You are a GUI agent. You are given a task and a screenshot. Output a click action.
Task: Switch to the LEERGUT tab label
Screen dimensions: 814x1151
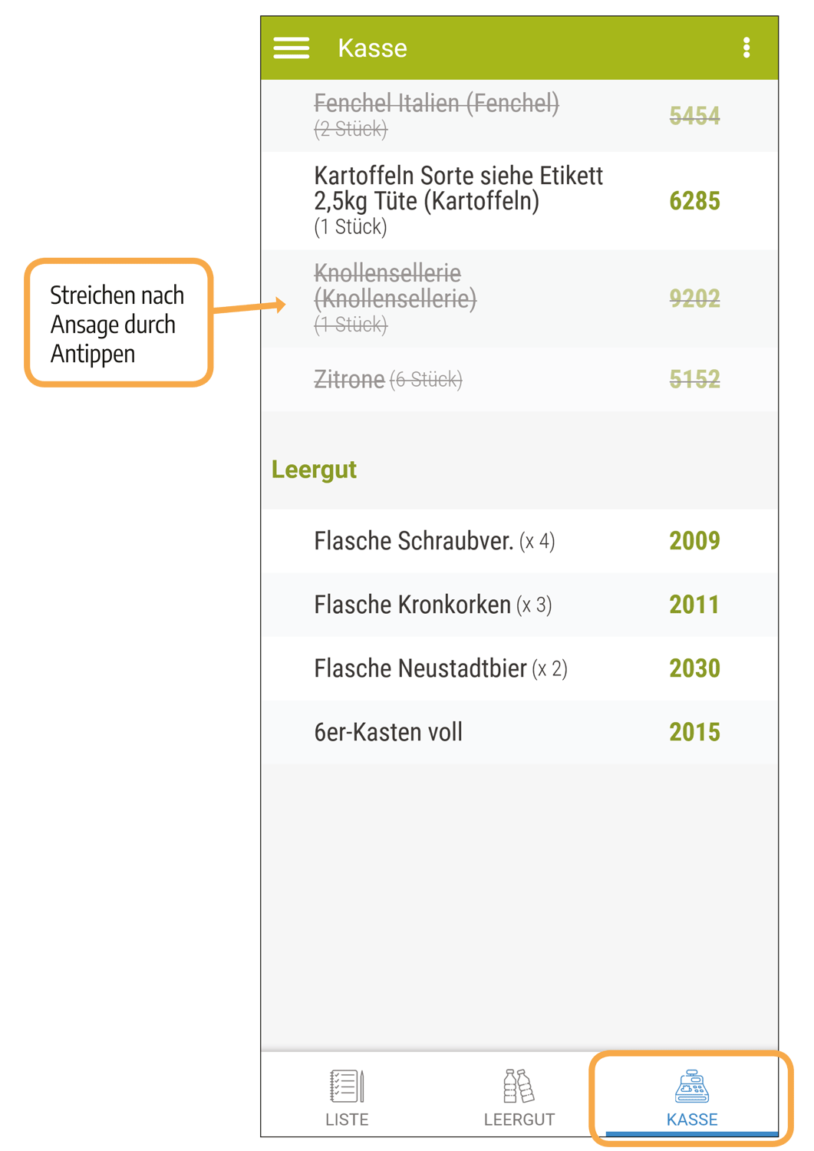click(519, 1120)
